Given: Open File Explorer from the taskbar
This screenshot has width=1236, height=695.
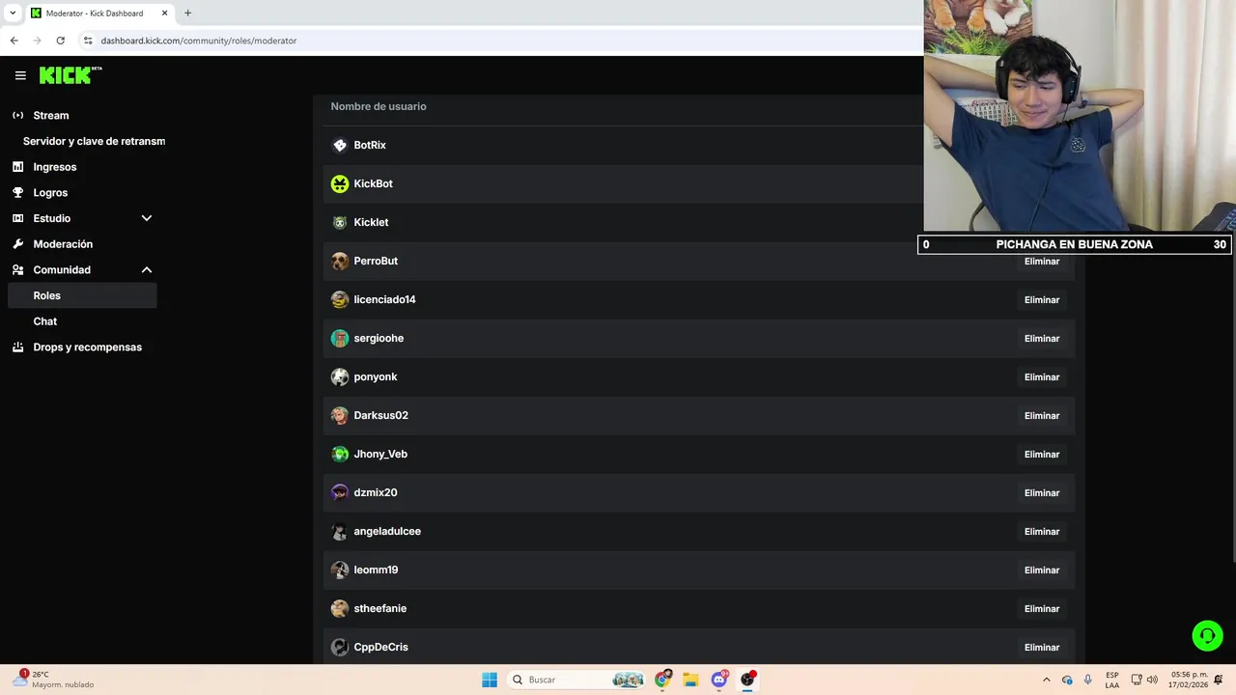Looking at the screenshot, I should pyautogui.click(x=690, y=680).
